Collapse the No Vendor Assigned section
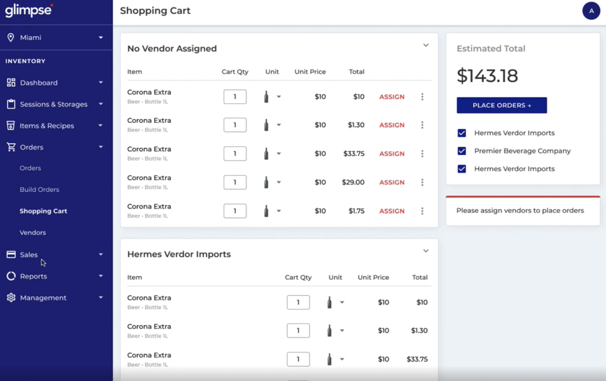Image resolution: width=606 pixels, height=381 pixels. 426,45
